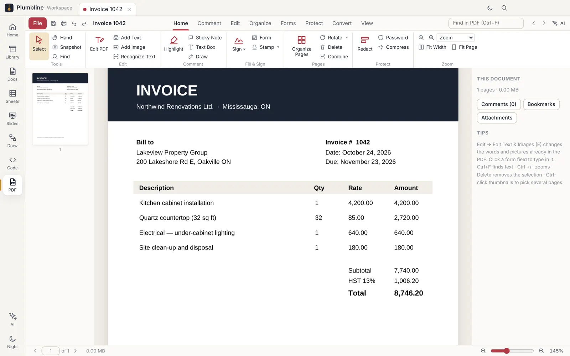Click the Find in PDF search field

[486, 23]
